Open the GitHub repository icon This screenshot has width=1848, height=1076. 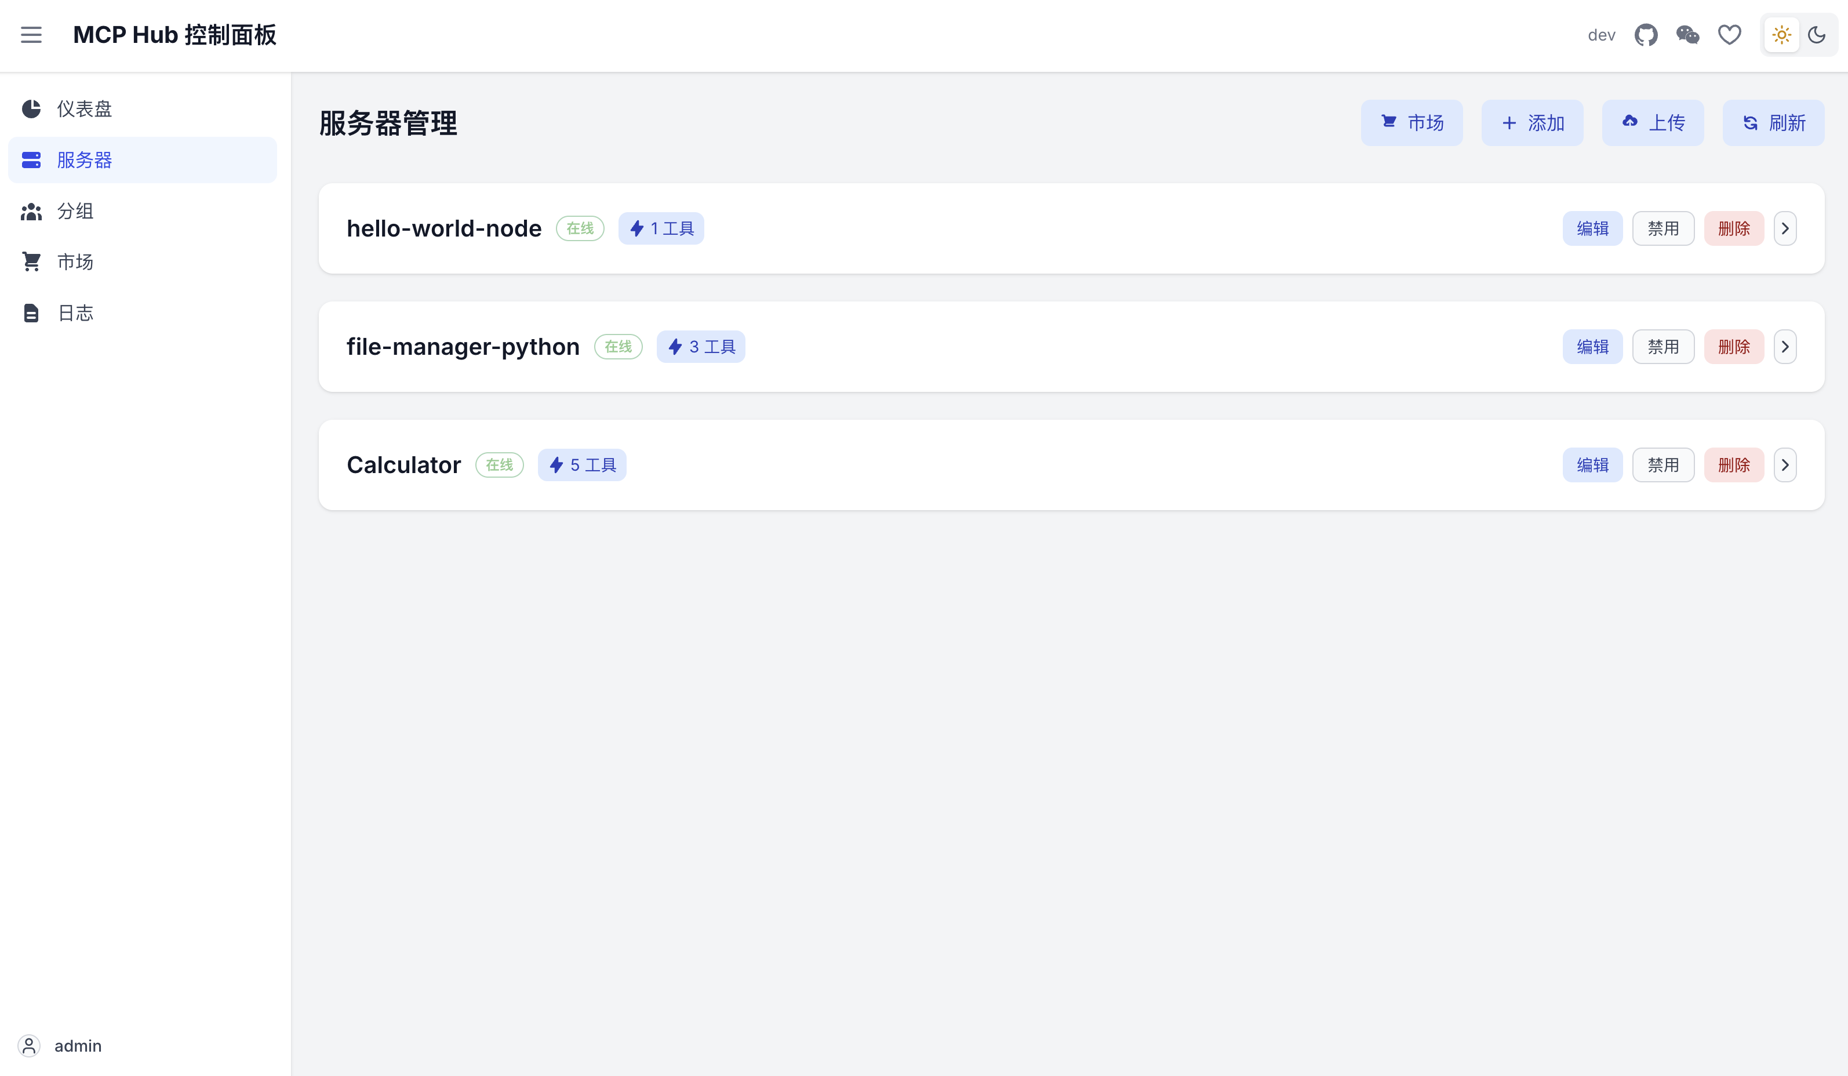[x=1646, y=34]
